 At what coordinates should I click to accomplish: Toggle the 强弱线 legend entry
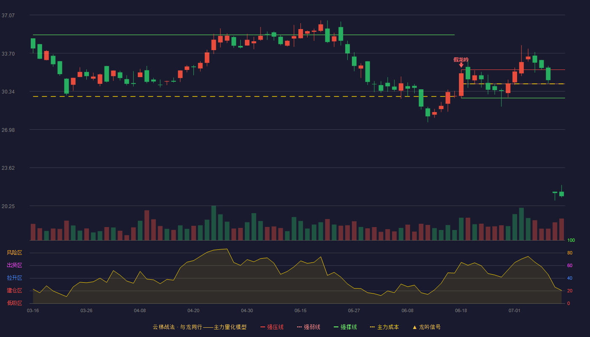pyautogui.click(x=308, y=327)
